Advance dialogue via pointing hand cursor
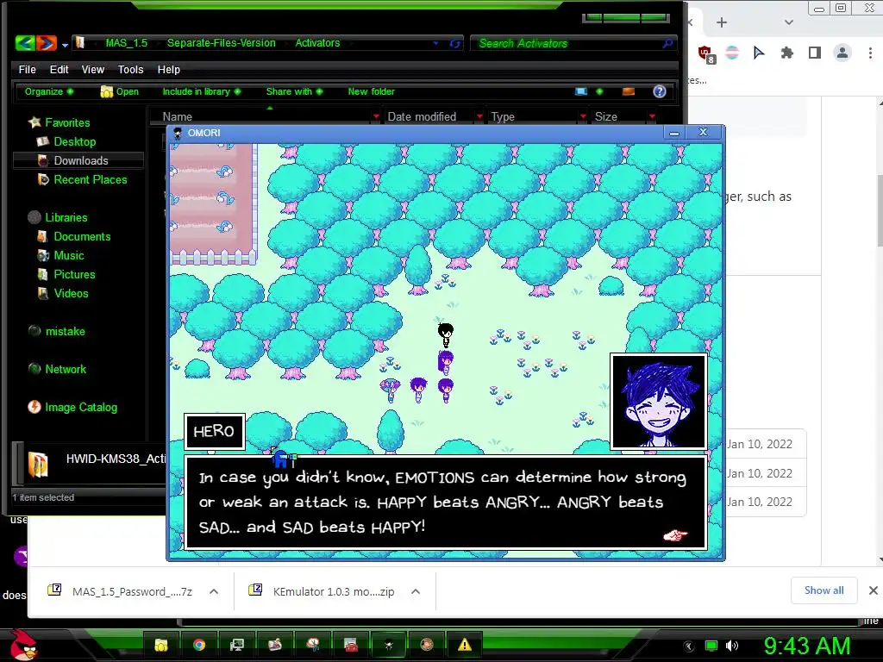The image size is (883, 662). click(675, 534)
